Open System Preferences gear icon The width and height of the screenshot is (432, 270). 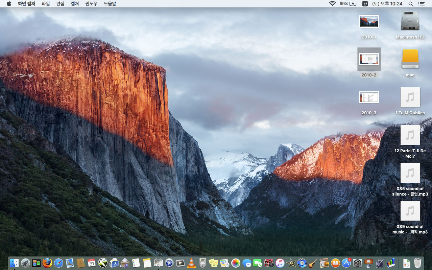point(357,263)
